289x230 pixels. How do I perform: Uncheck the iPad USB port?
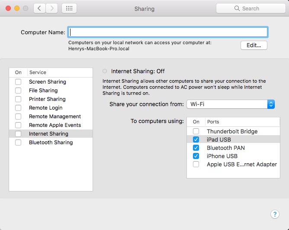pyautogui.click(x=196, y=139)
